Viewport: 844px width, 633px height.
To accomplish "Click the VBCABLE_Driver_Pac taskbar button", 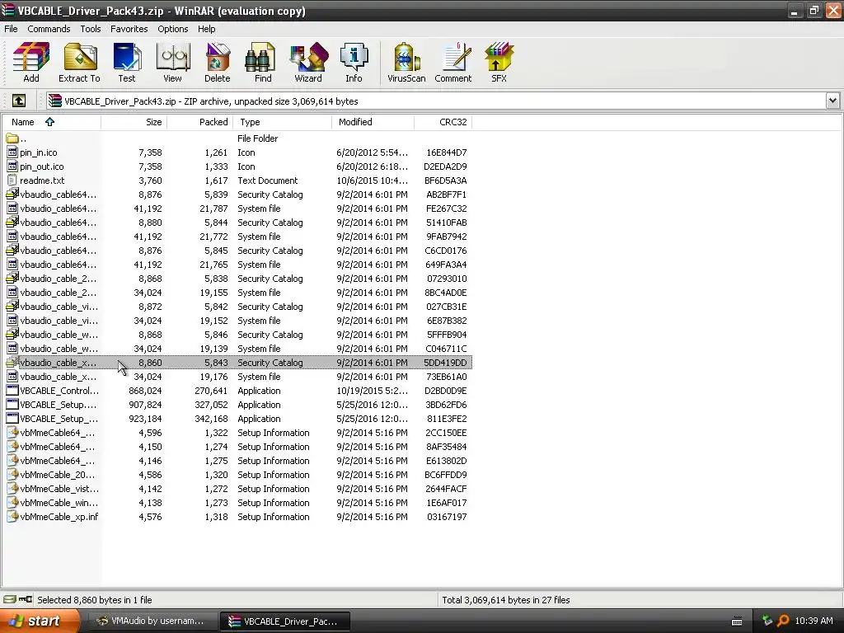I will pyautogui.click(x=285, y=621).
